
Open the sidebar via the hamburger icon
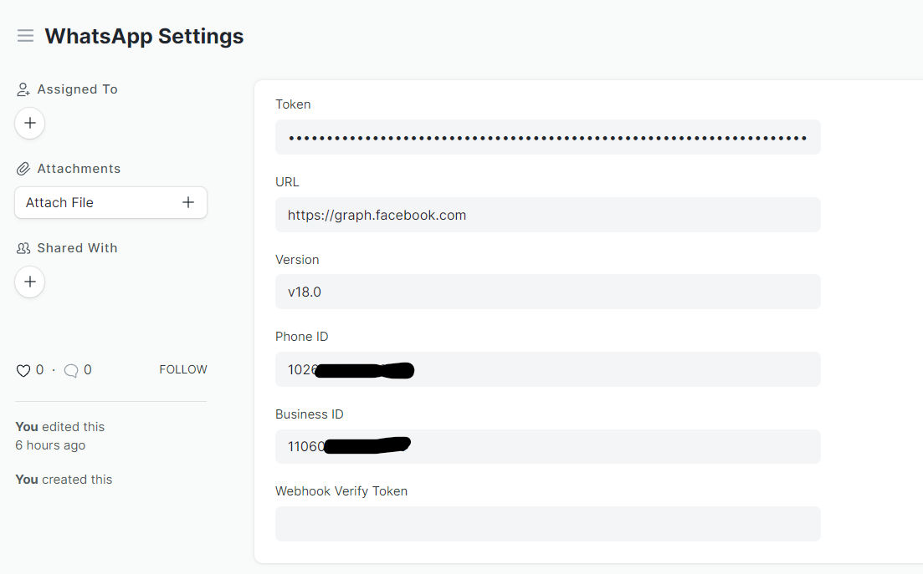click(25, 35)
